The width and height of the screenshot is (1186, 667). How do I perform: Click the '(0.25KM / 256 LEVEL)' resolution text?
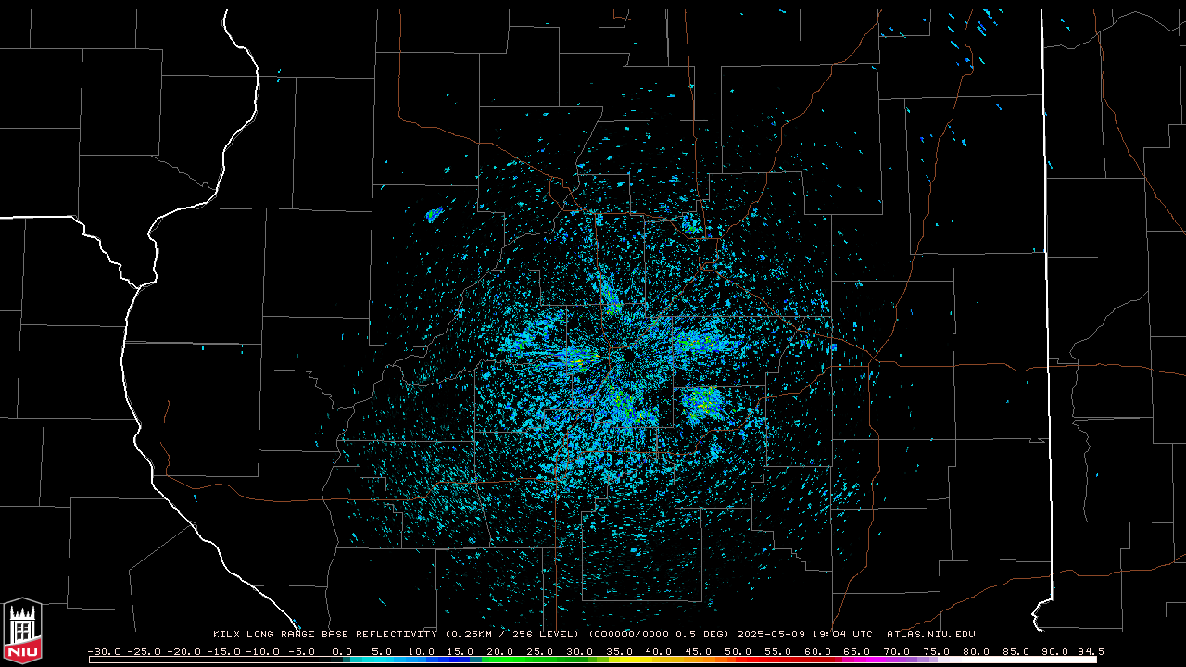513,635
